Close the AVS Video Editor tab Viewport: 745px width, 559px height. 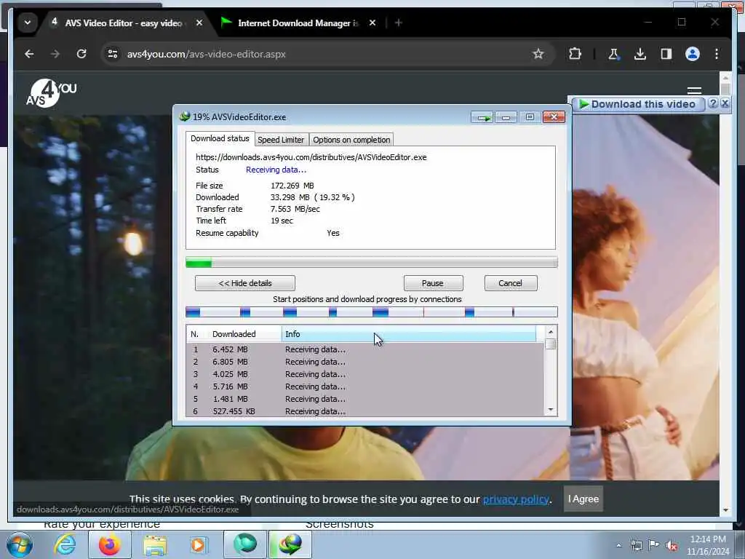click(x=199, y=23)
